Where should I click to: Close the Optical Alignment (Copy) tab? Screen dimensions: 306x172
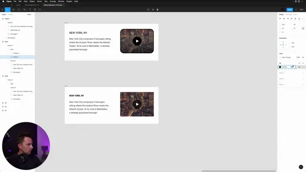(64, 5)
